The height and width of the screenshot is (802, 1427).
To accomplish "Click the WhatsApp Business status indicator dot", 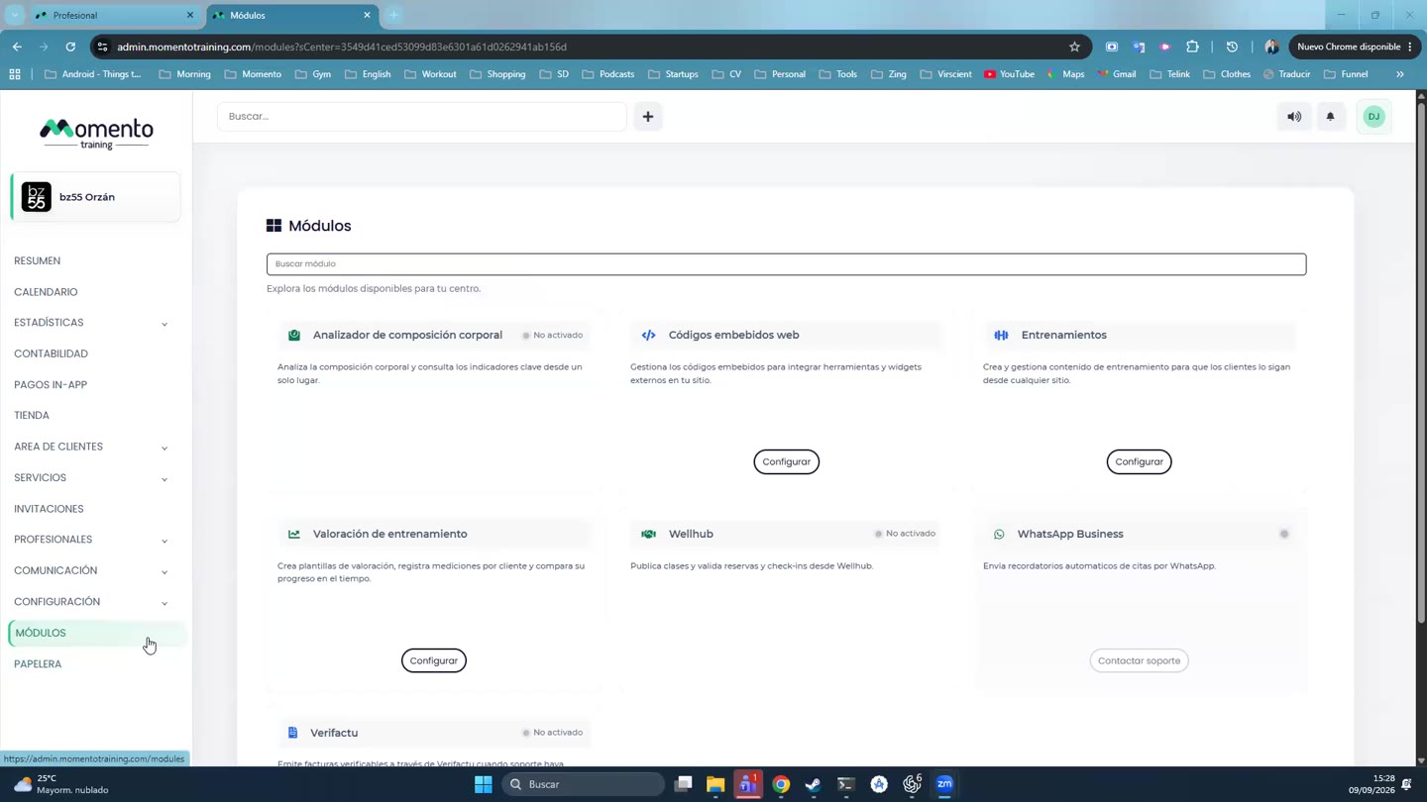I will tap(1284, 534).
